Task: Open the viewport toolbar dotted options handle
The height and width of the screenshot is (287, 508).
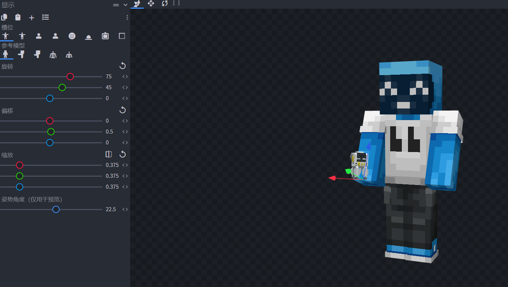Action: (176, 3)
